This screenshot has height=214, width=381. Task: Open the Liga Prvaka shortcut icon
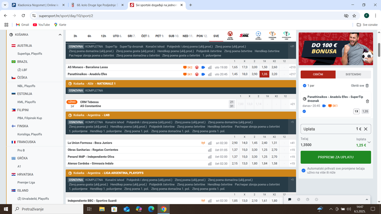pos(258,35)
